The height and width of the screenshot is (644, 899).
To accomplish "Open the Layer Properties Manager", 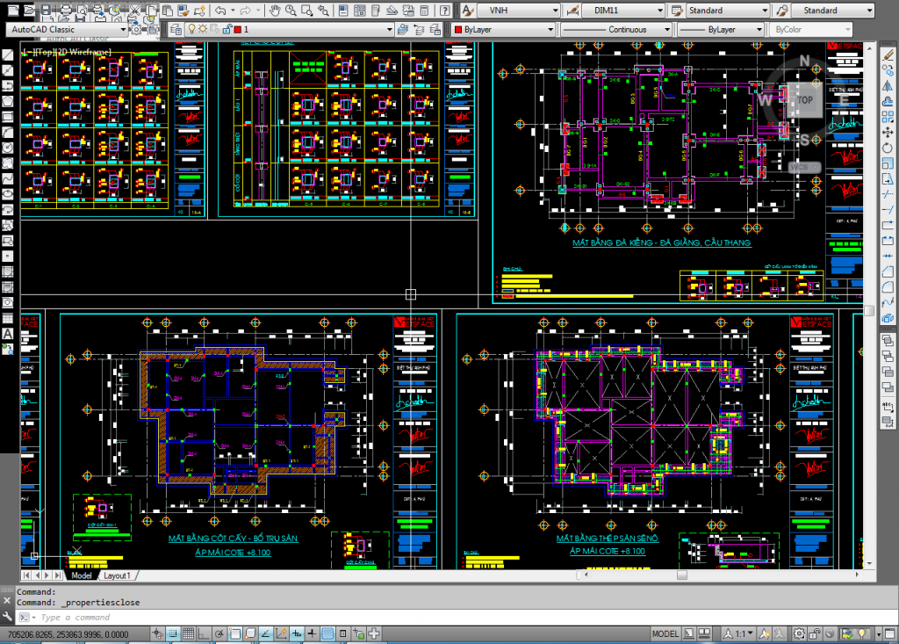I will click(x=175, y=28).
